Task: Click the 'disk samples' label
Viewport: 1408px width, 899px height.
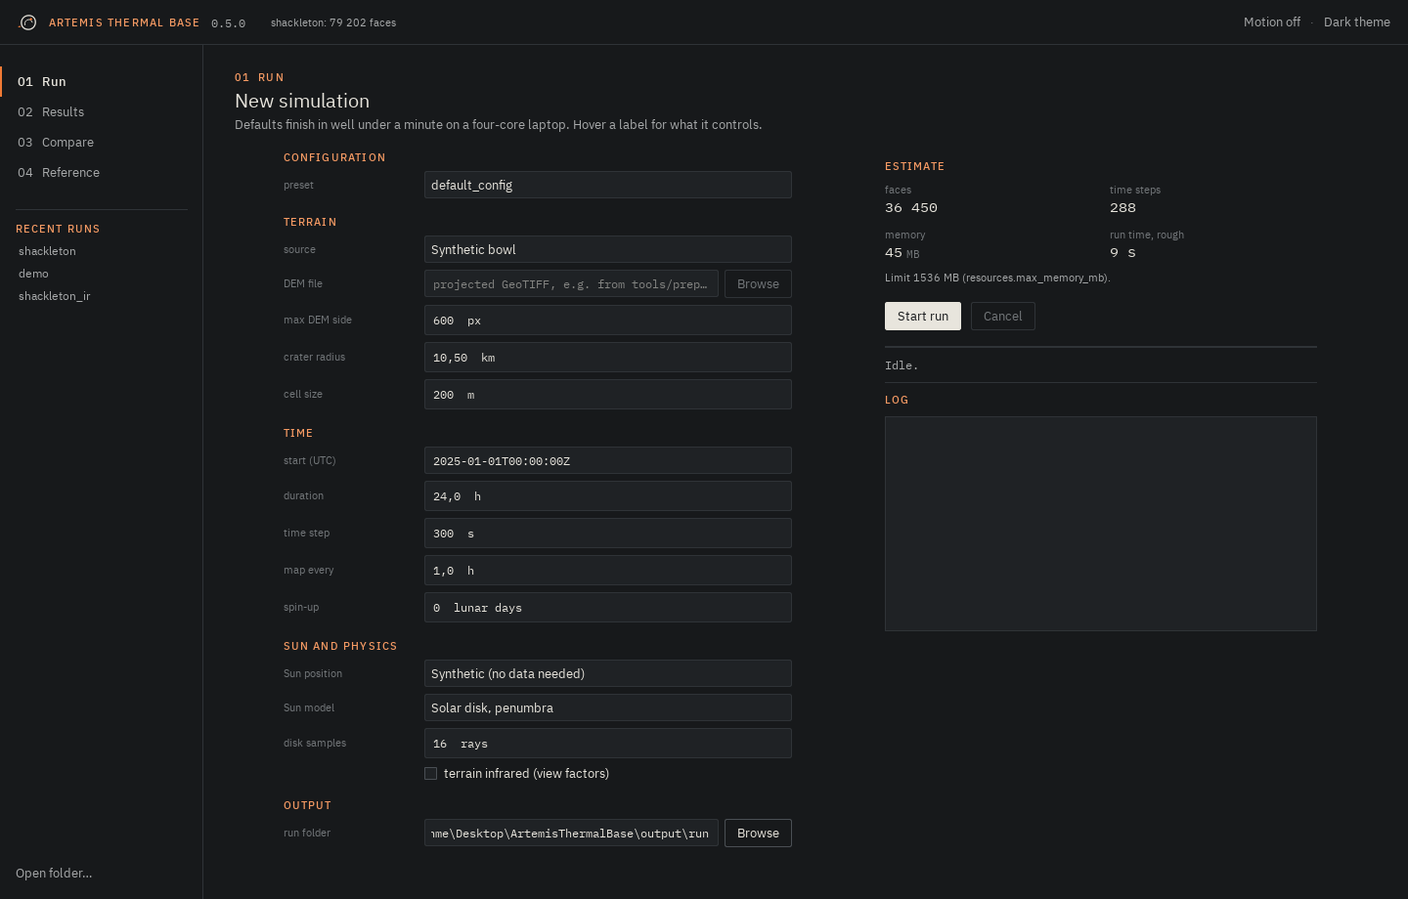Action: tap(315, 744)
